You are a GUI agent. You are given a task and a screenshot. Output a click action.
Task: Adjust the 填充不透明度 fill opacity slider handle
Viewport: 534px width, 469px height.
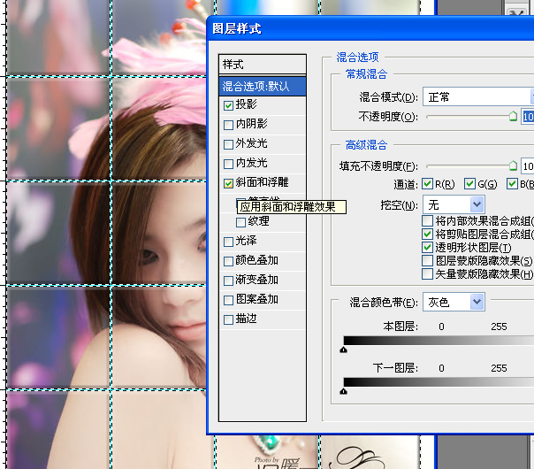pos(513,165)
